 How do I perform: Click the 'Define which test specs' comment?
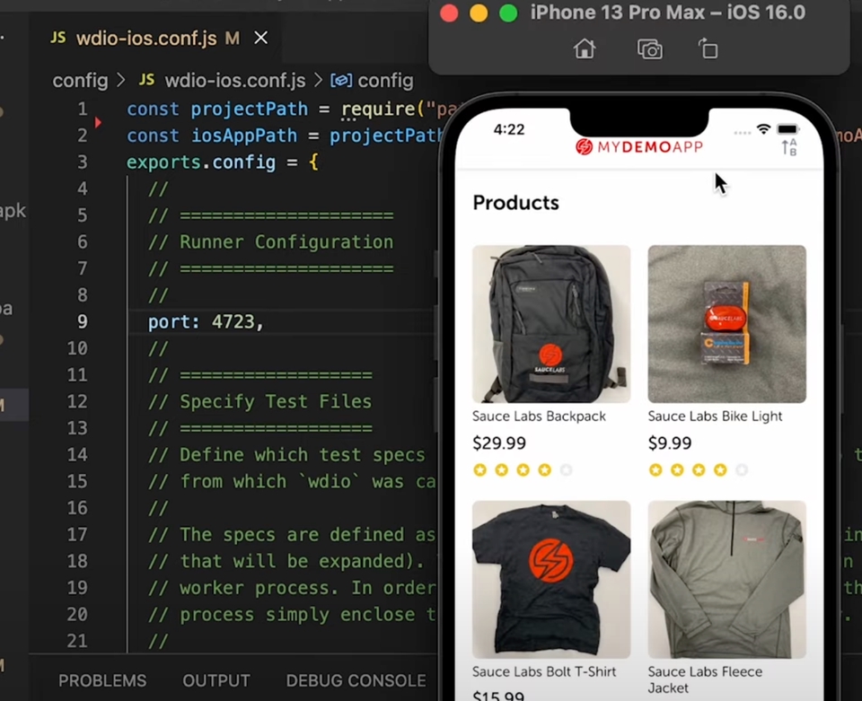286,455
